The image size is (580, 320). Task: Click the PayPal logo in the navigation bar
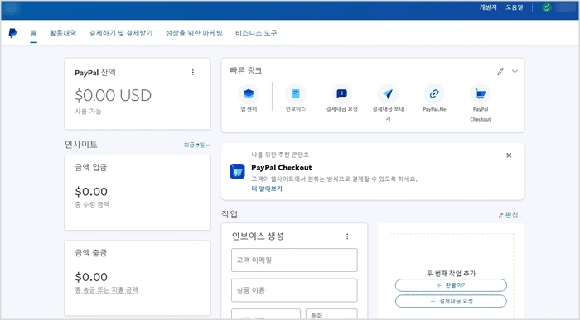pyautogui.click(x=12, y=33)
